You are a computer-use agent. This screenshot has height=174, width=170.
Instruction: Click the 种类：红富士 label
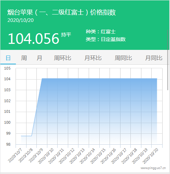pyautogui.click(x=101, y=31)
